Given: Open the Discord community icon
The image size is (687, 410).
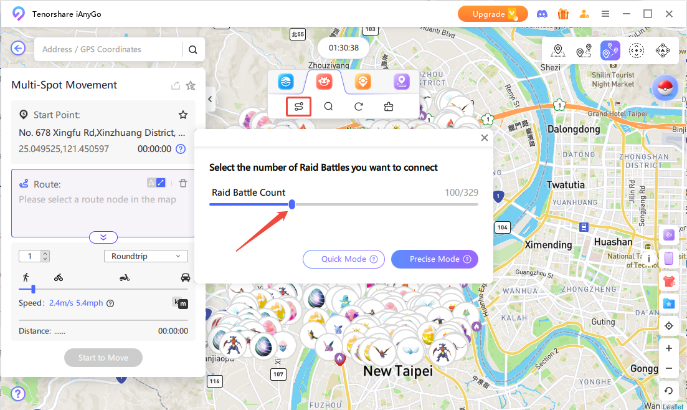Looking at the screenshot, I should click(543, 14).
